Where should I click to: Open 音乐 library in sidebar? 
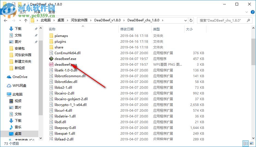coord(15,127)
